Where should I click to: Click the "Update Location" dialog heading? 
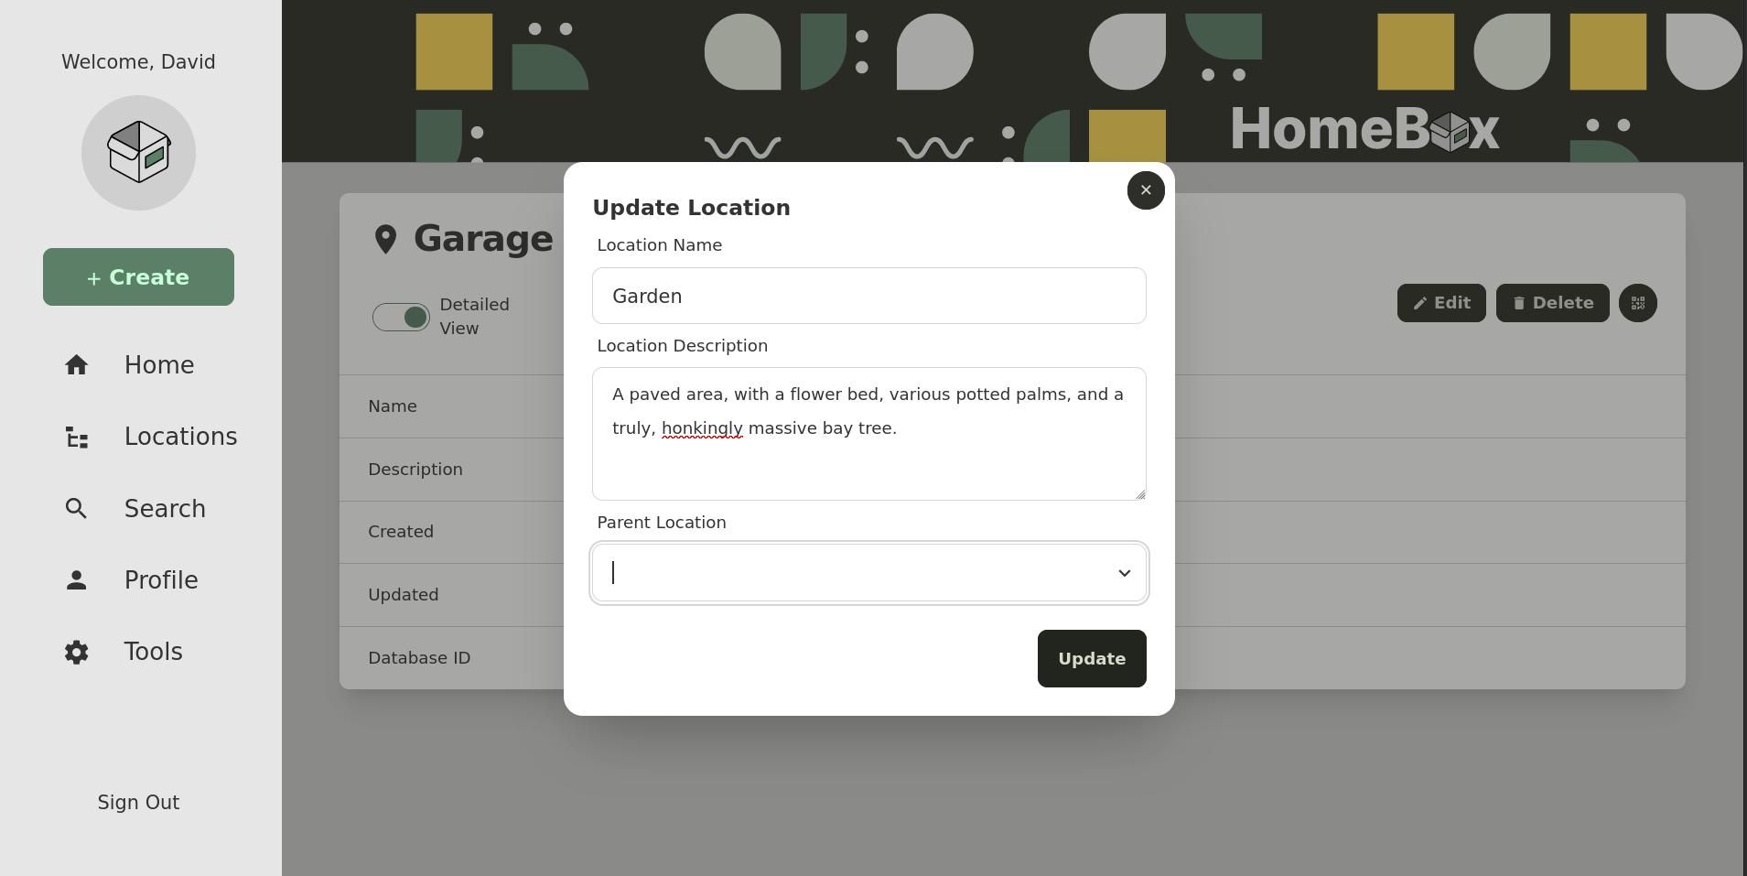pyautogui.click(x=691, y=208)
